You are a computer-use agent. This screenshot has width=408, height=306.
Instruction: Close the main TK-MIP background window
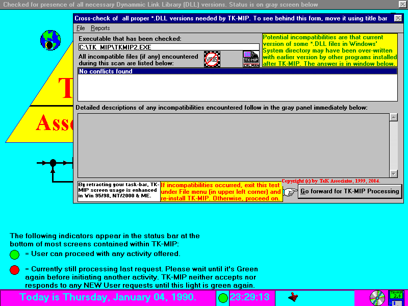coord(402,5)
